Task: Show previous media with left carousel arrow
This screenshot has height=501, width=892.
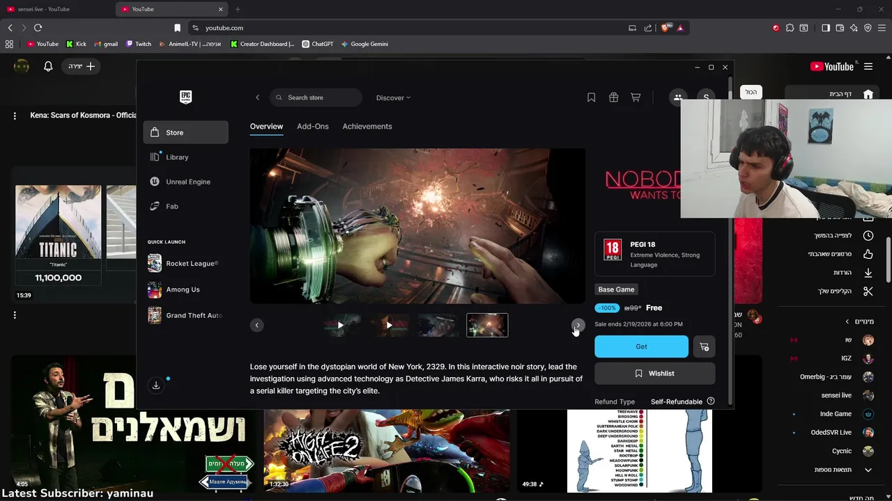Action: coord(256,325)
